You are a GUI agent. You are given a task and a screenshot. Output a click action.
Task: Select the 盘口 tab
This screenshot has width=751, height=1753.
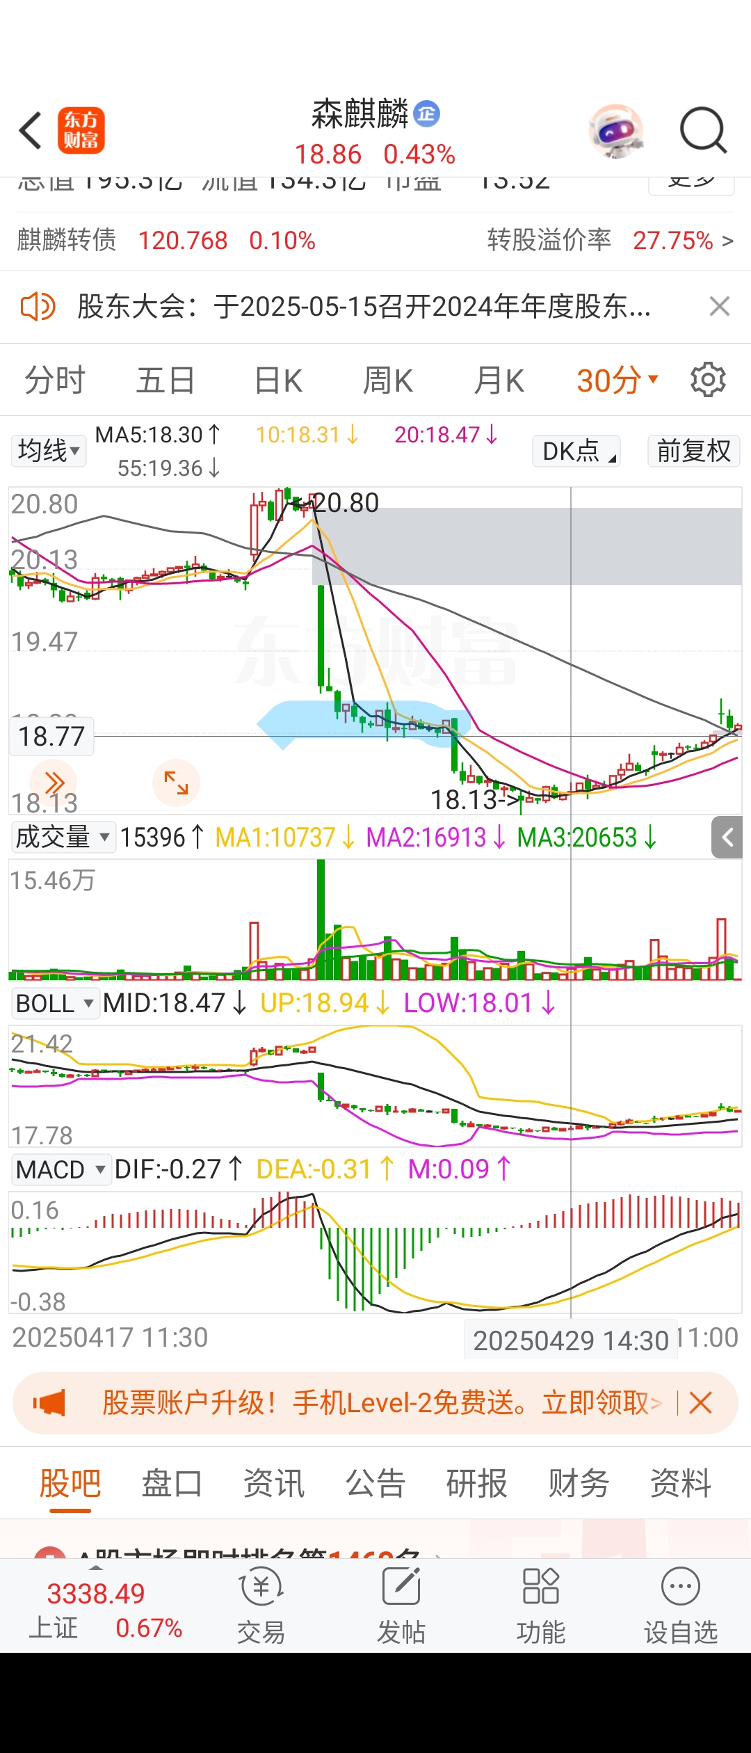pyautogui.click(x=172, y=1484)
